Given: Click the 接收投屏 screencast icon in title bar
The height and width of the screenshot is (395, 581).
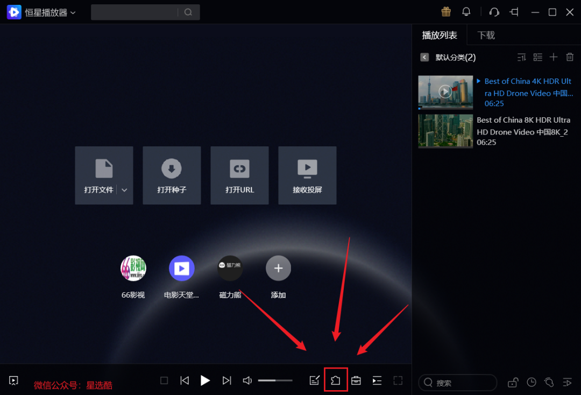Looking at the screenshot, I should click(514, 11).
